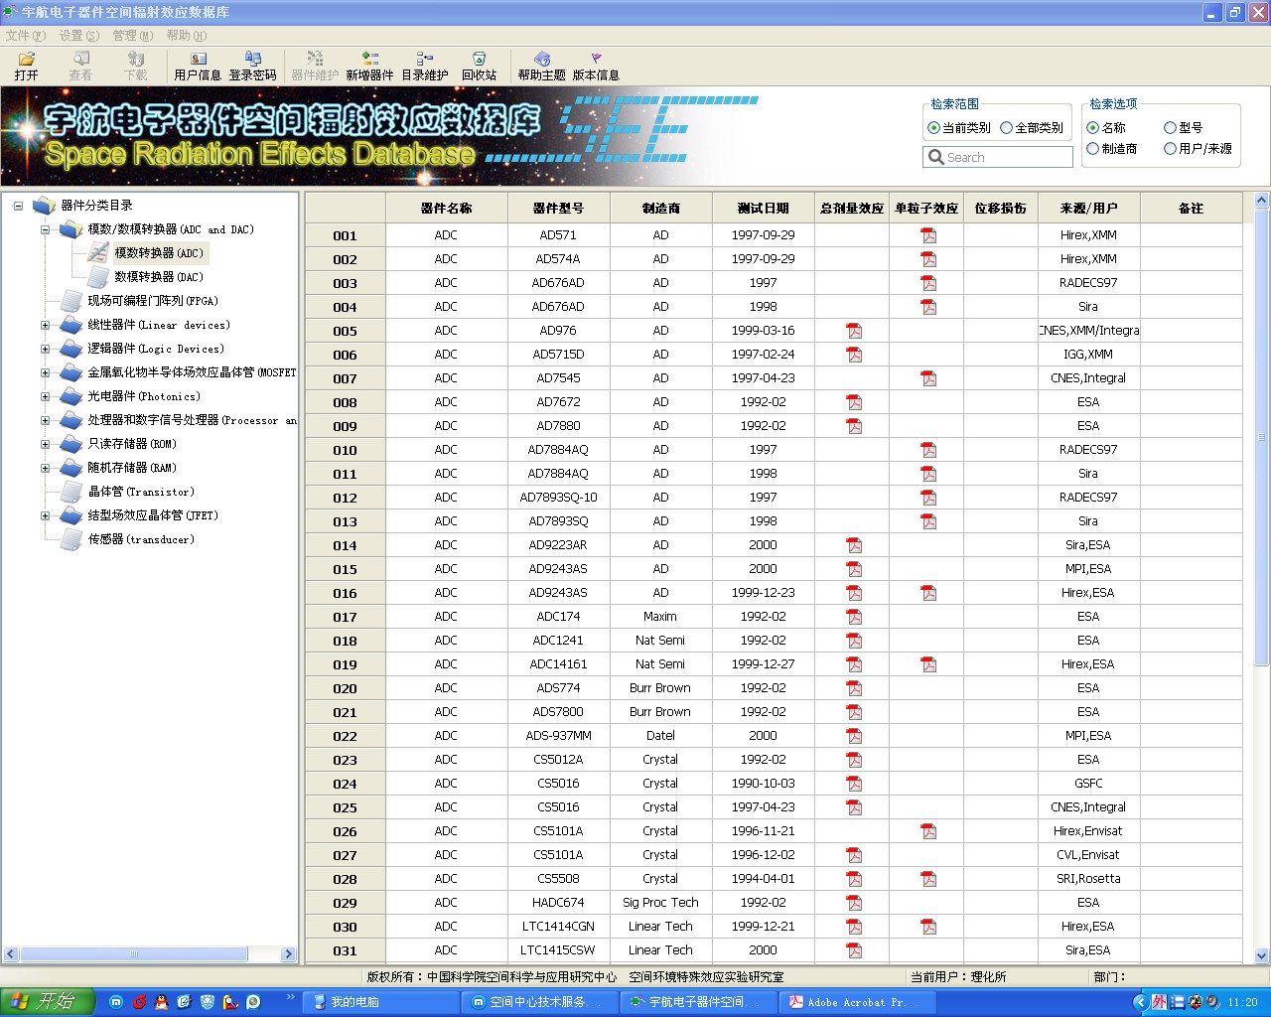Viewport: 1271px width, 1017px height.
Task: Click the 制造商 column header
Action: click(661, 208)
